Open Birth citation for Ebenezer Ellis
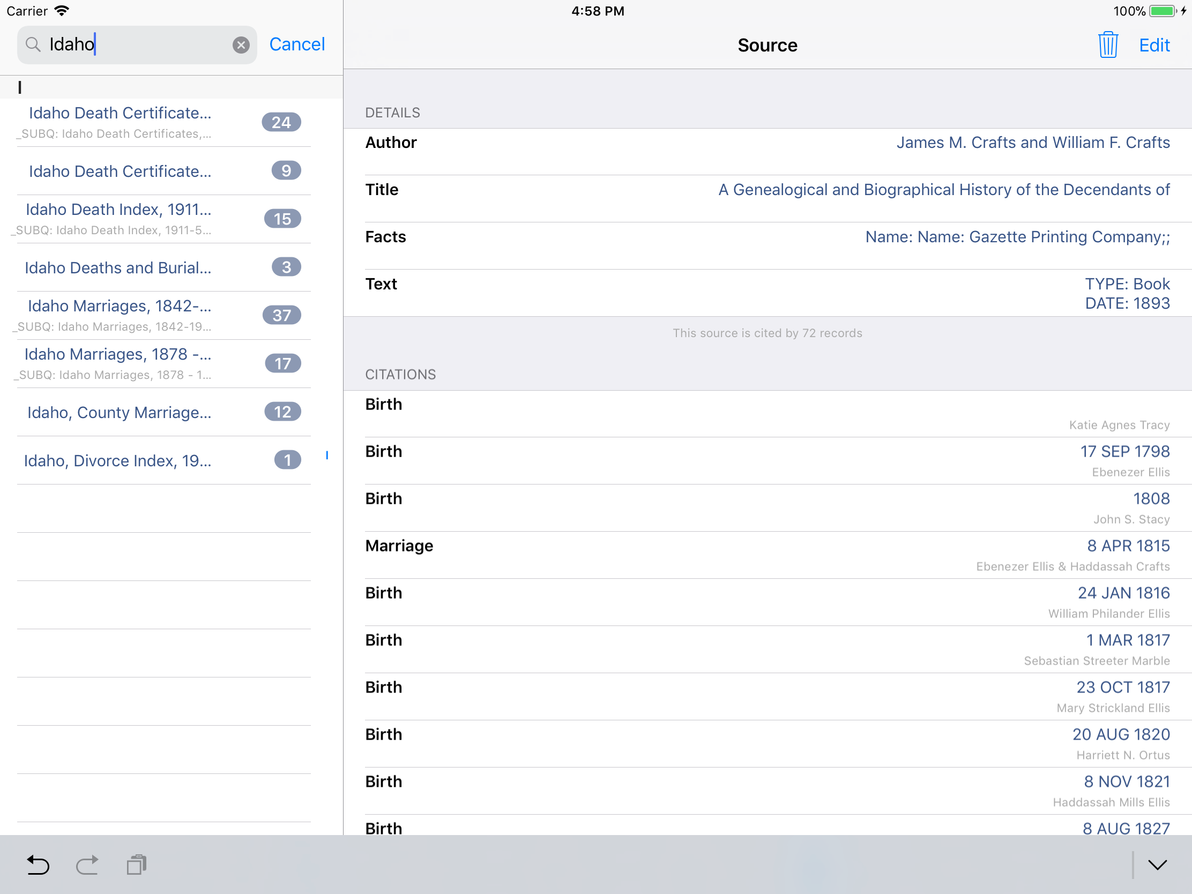Screen dimensions: 1192x894 768,461
